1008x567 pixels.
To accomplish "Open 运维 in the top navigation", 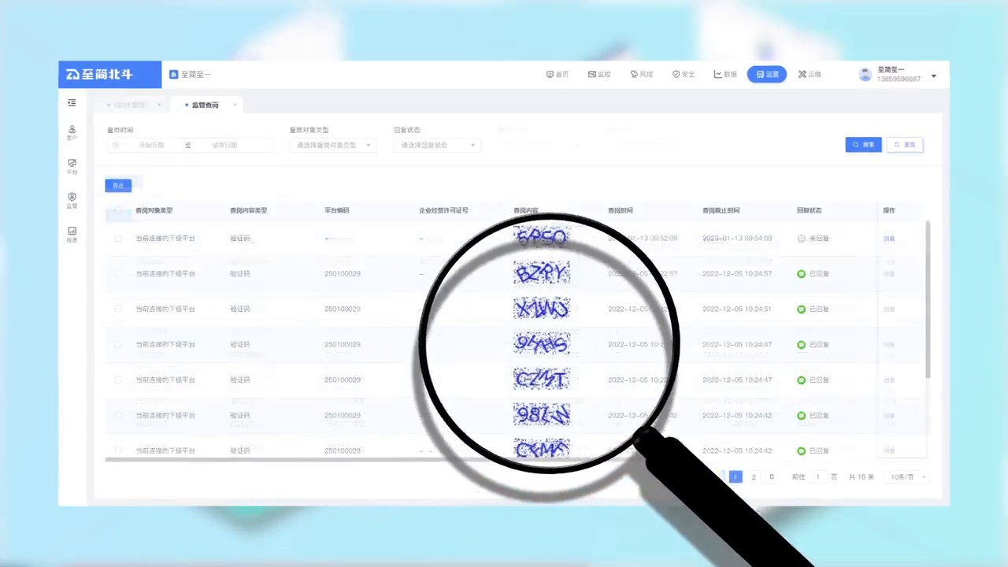I will (810, 75).
